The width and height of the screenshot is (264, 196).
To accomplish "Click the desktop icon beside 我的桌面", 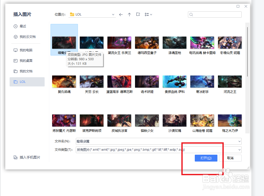I will click(16, 61).
